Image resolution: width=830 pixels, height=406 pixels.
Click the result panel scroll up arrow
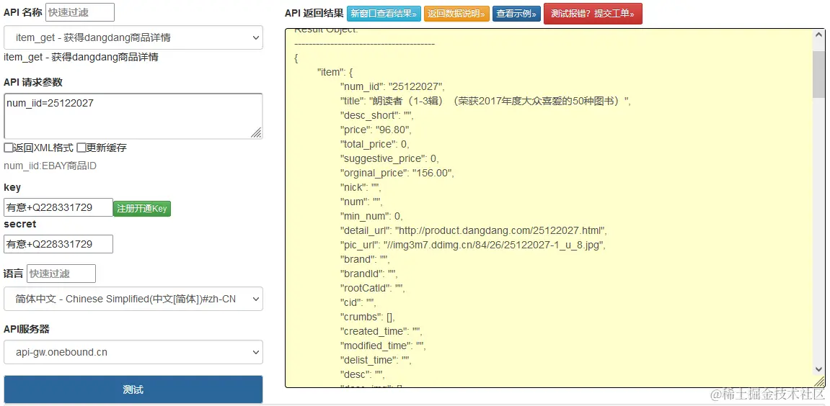pyautogui.click(x=818, y=36)
